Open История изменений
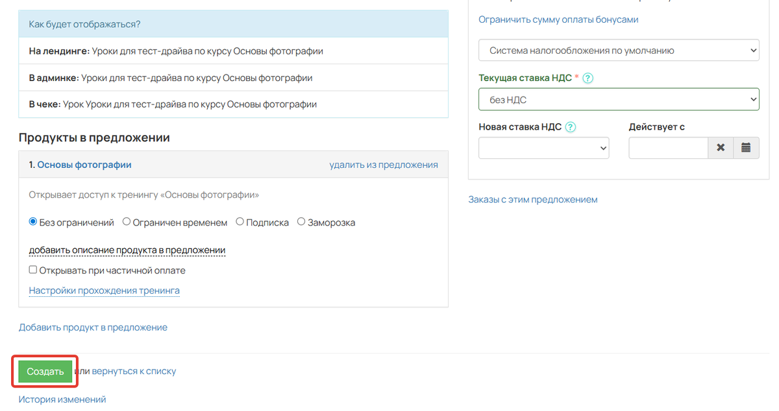 (63, 399)
